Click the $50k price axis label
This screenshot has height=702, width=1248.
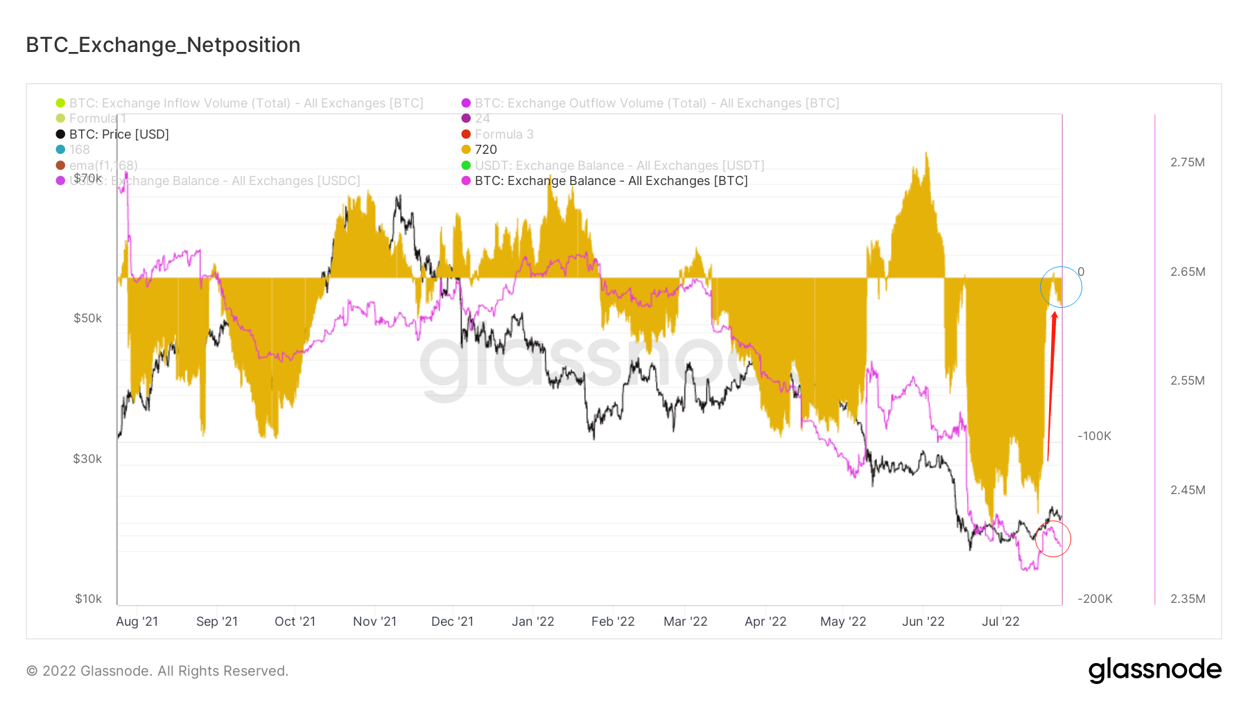pos(87,318)
